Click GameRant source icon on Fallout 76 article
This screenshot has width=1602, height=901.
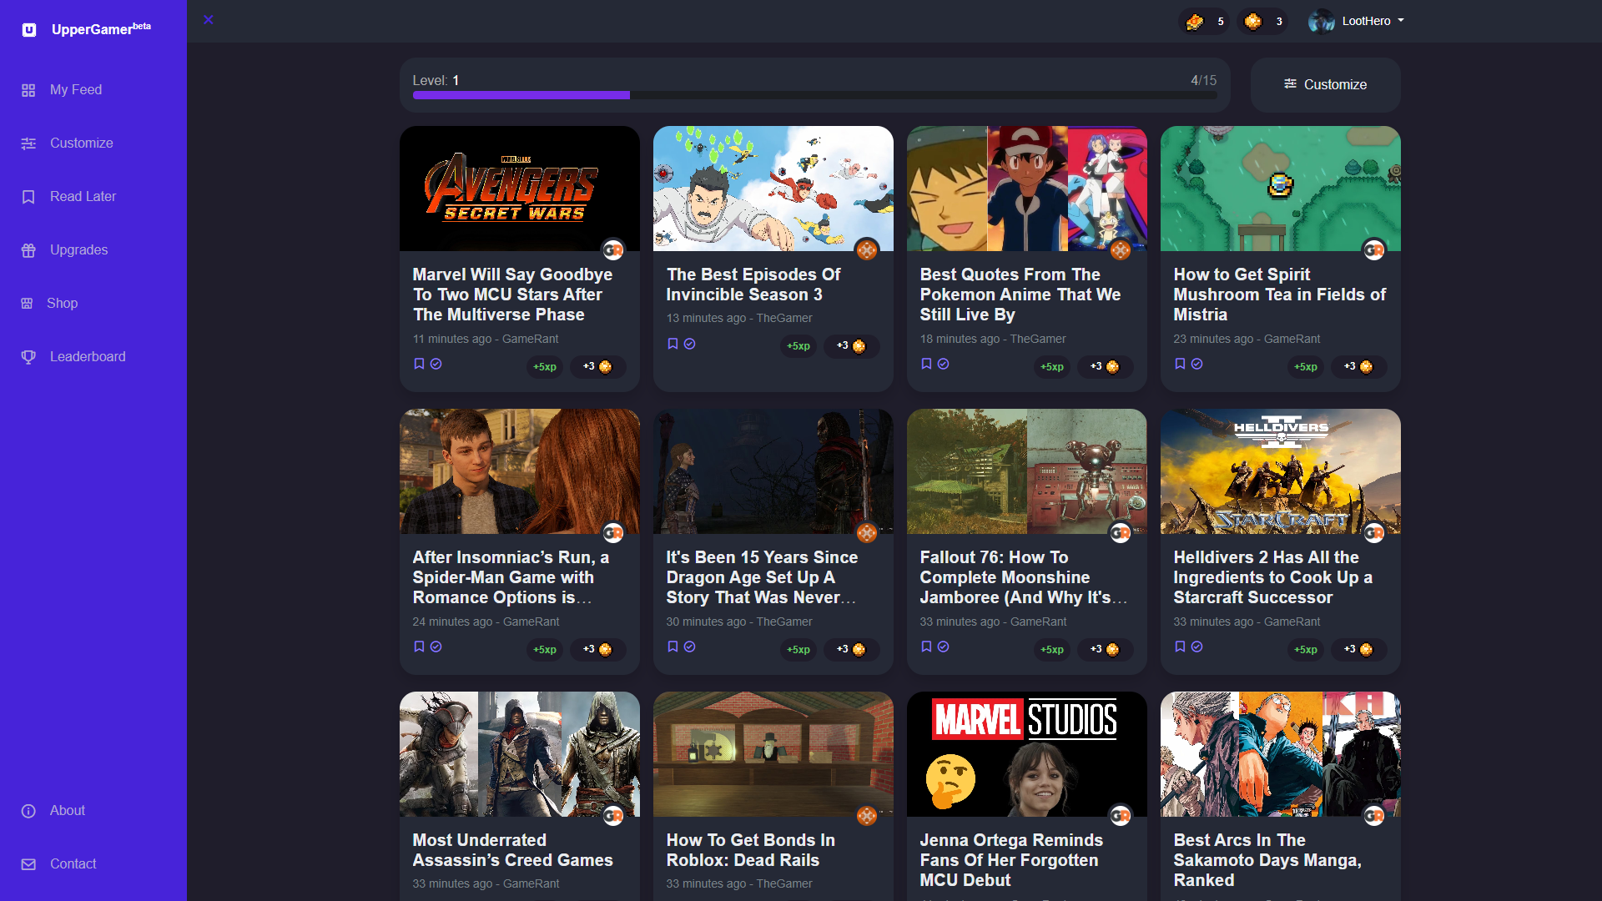(x=1121, y=532)
